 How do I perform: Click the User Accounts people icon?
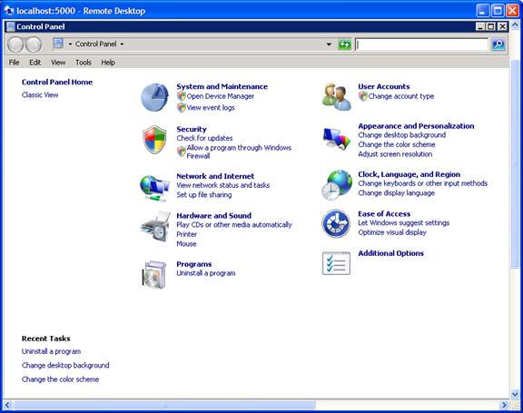(x=337, y=97)
